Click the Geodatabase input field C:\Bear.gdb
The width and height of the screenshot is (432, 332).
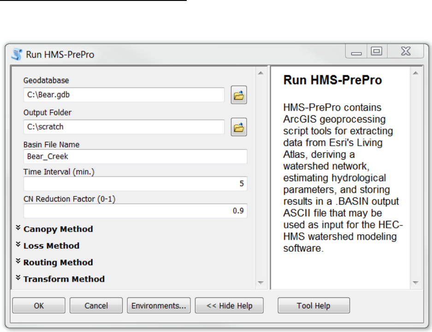pos(124,95)
